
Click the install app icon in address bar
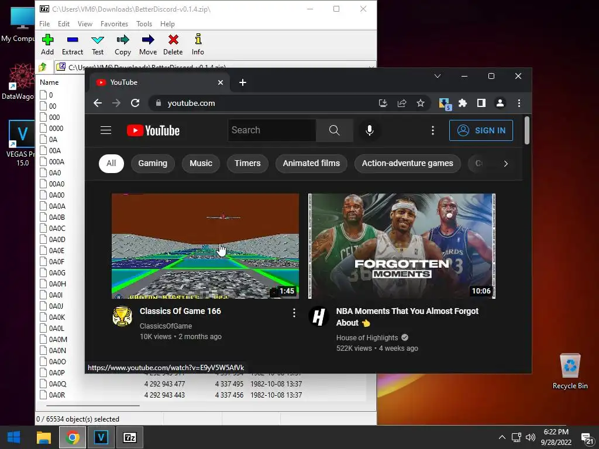pos(383,103)
